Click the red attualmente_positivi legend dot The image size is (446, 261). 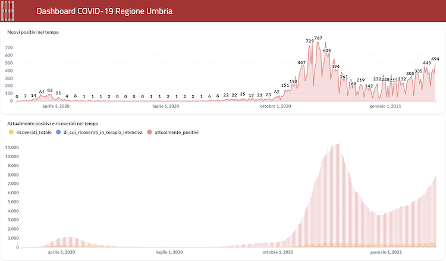click(x=149, y=133)
